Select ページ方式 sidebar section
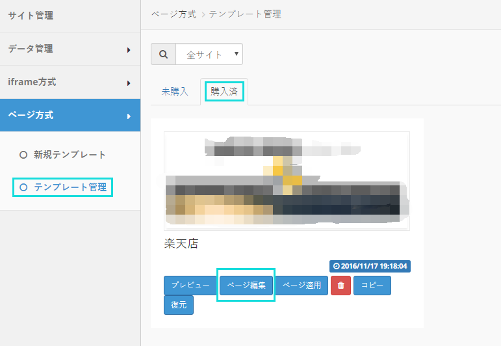The height and width of the screenshot is (346, 501). pos(70,115)
